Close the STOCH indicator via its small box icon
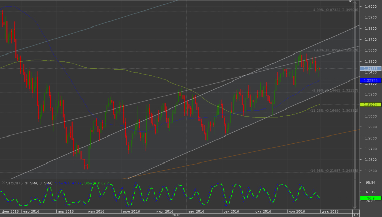Viewport: 382px width, 217px height. click(3, 183)
